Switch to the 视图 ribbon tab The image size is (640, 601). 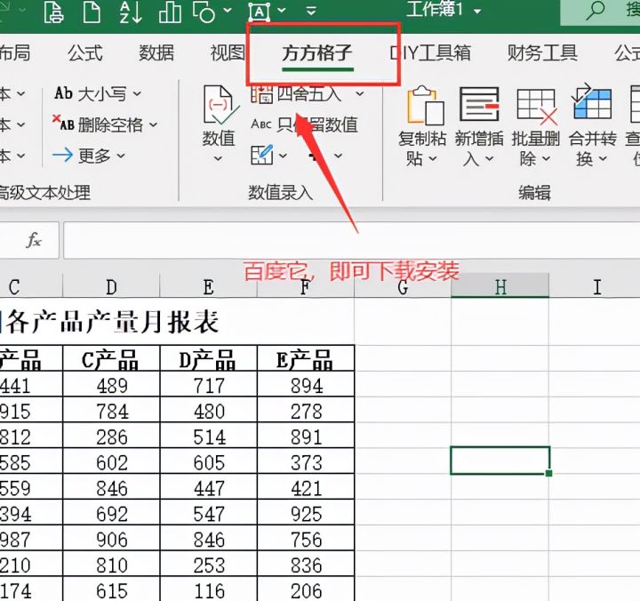228,53
